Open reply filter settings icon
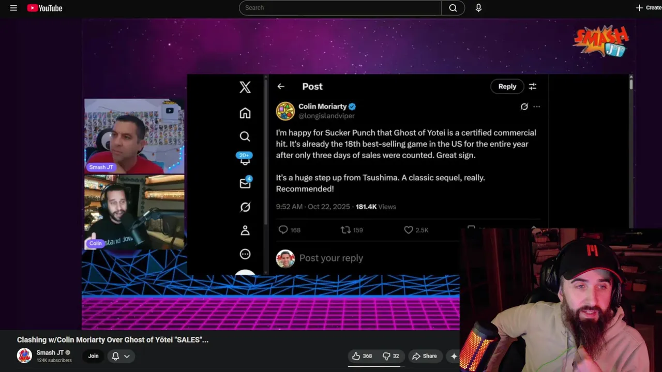 (x=532, y=86)
